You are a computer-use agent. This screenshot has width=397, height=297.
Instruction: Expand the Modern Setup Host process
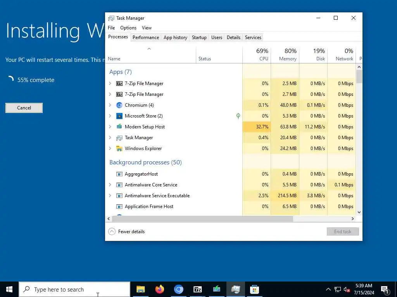110,127
